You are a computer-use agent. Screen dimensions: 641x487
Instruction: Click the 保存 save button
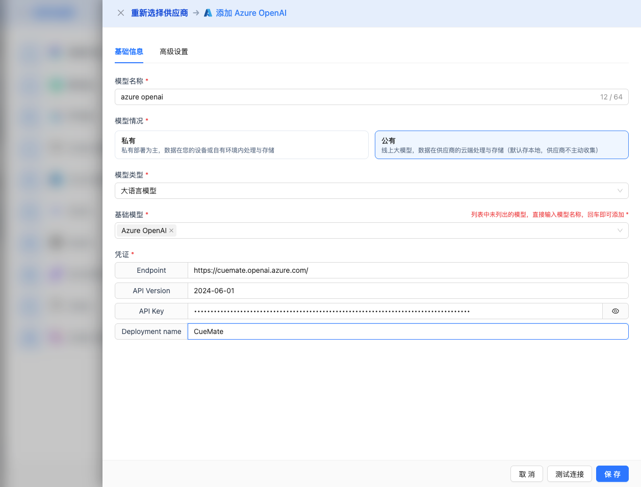pyautogui.click(x=612, y=474)
